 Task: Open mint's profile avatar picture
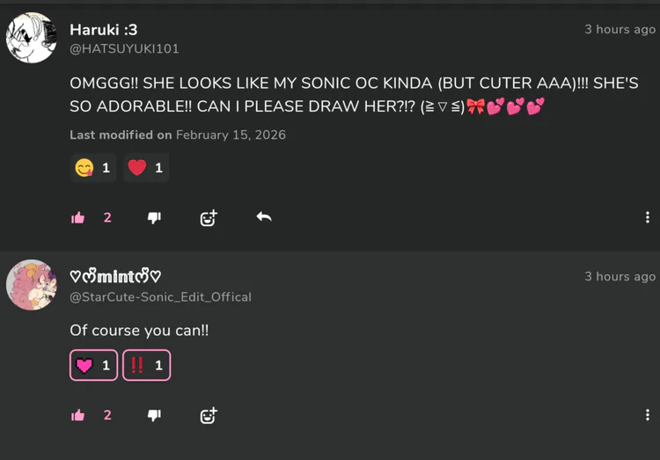(32, 285)
